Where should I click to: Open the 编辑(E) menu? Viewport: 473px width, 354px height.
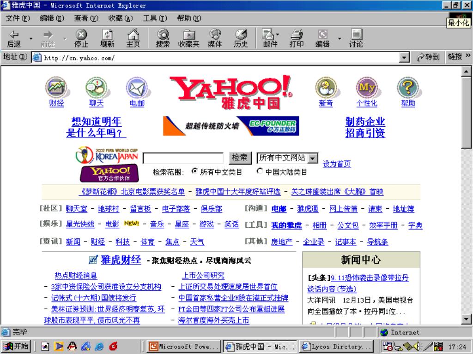tap(52, 18)
